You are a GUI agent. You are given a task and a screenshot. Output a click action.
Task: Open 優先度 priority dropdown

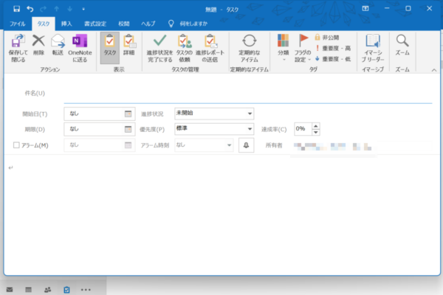(250, 129)
